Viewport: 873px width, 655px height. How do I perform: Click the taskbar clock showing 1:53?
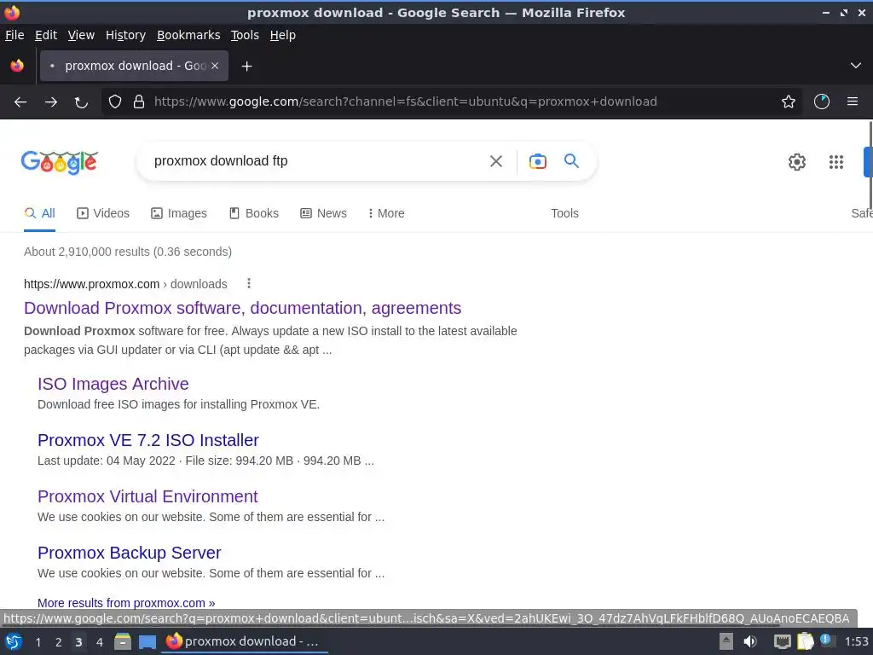[x=856, y=641]
